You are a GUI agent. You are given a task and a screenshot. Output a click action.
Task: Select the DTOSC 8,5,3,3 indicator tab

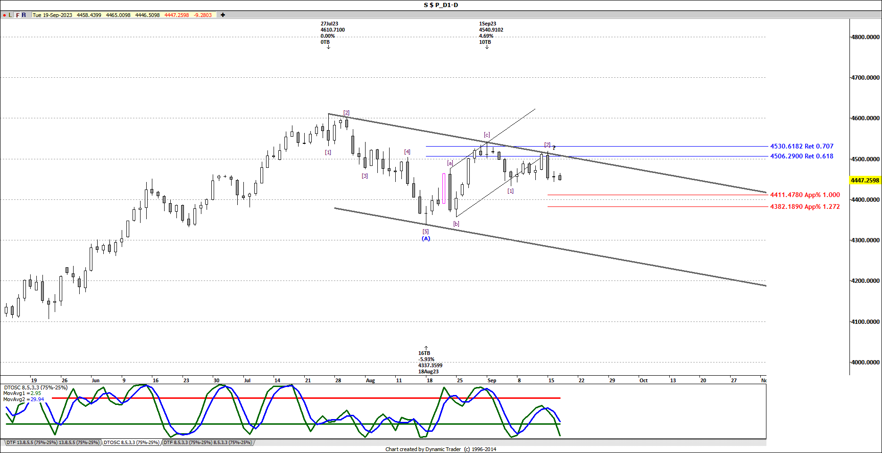(131, 443)
